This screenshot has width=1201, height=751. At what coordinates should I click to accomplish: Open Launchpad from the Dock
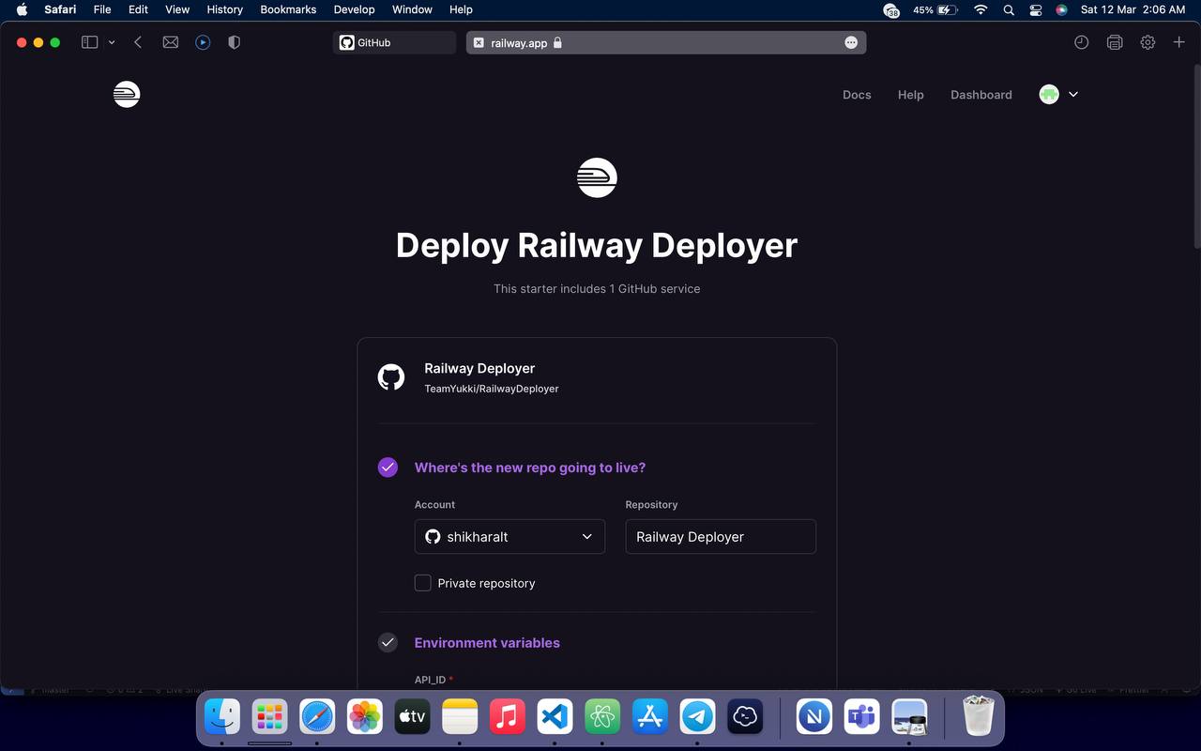coord(270,718)
